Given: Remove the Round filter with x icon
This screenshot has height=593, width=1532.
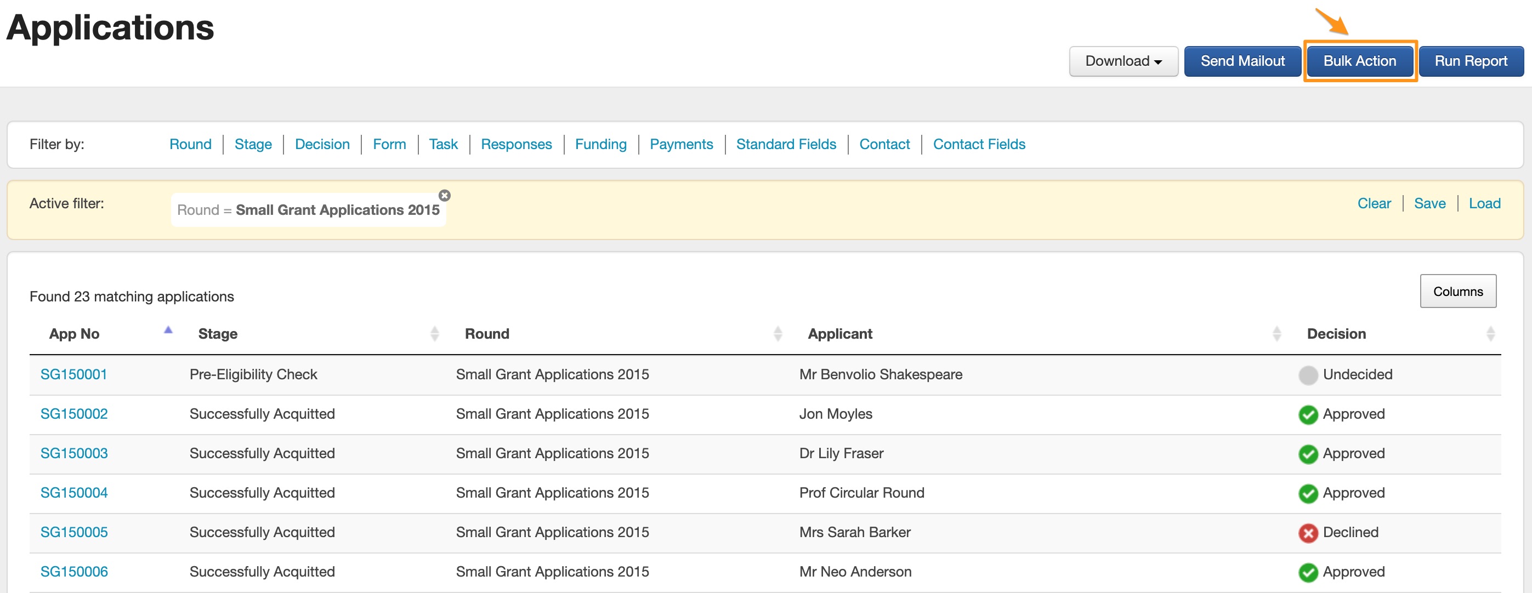Looking at the screenshot, I should click(444, 196).
